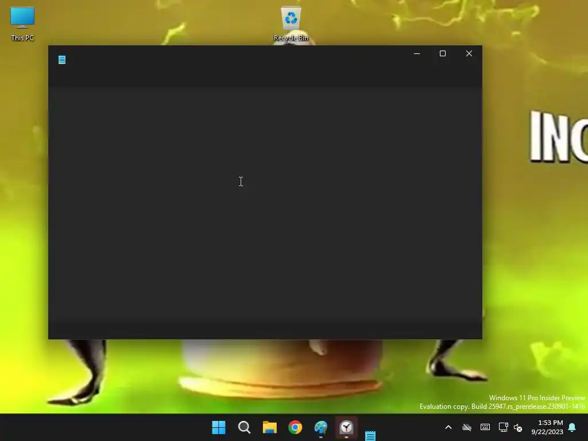Screen dimensions: 588x441
Task: Open the touch keyboard tray icon
Action: coord(485,427)
